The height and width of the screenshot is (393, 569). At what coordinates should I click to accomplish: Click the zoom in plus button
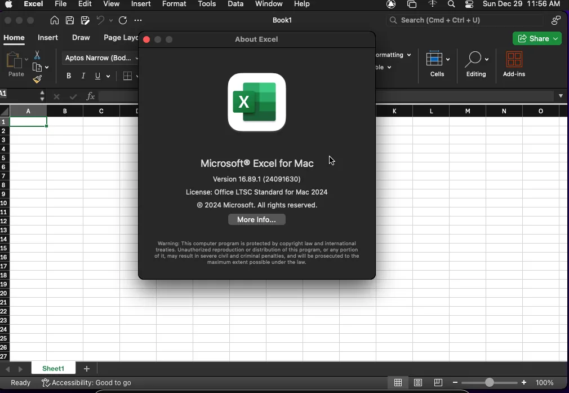523,382
